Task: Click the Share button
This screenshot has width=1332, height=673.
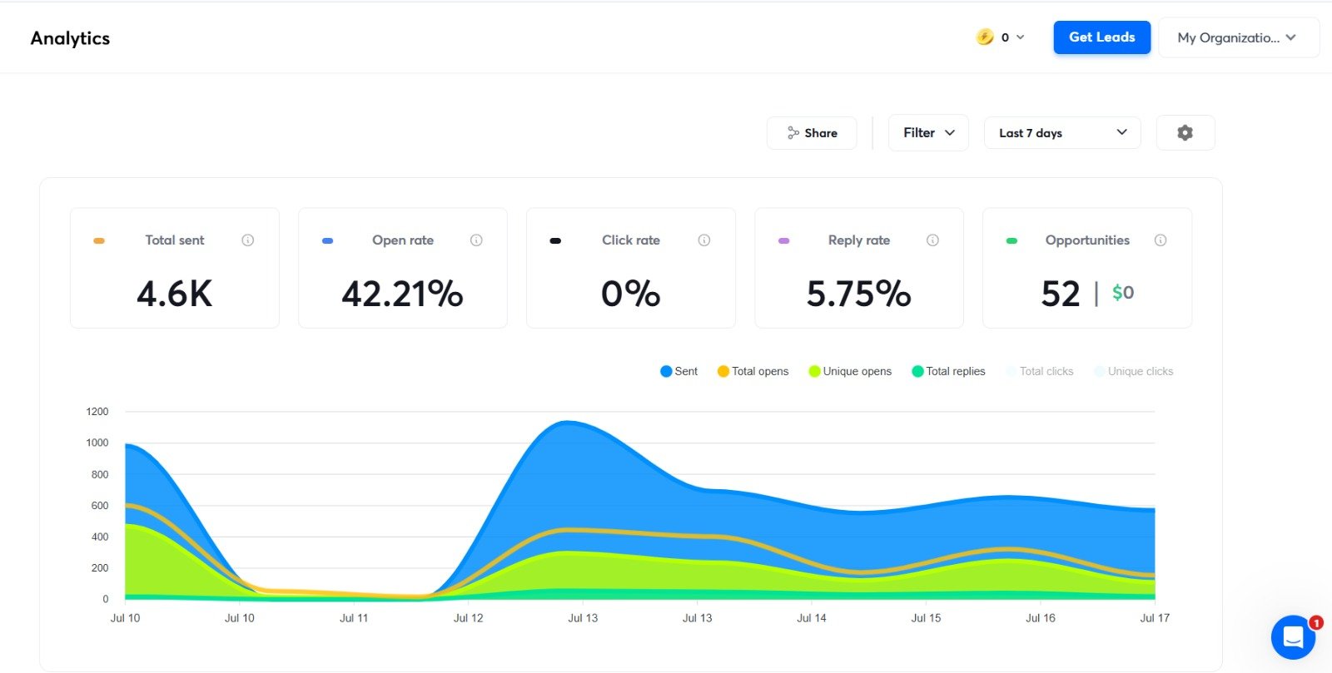Action: click(x=812, y=133)
